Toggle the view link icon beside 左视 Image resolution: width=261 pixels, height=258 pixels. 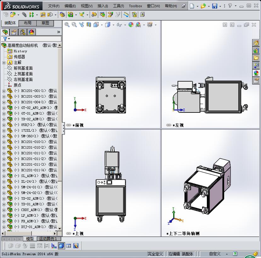pyautogui.click(x=169, y=125)
